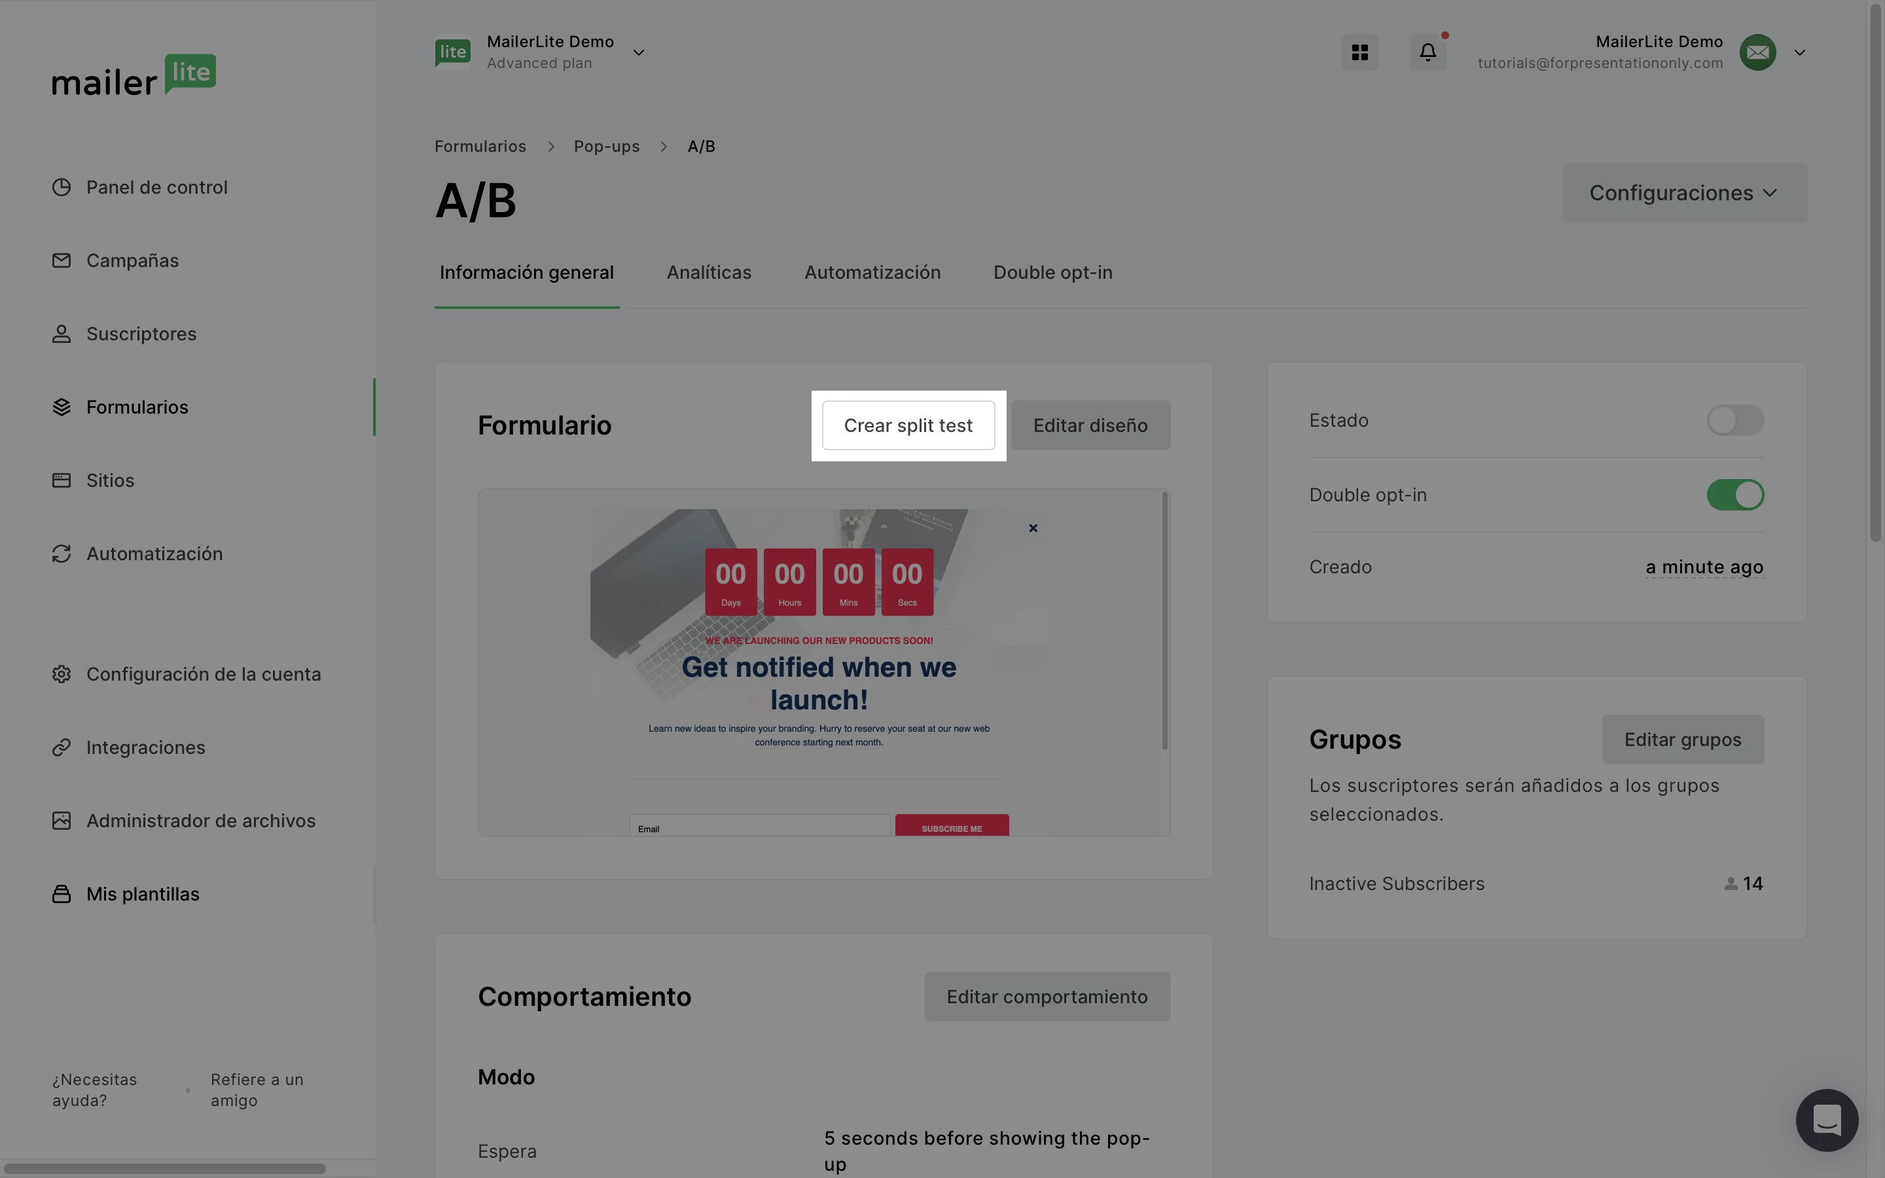Click the form preview's vertical scrollbar
Viewport: 1885px width, 1178px height.
click(1164, 623)
